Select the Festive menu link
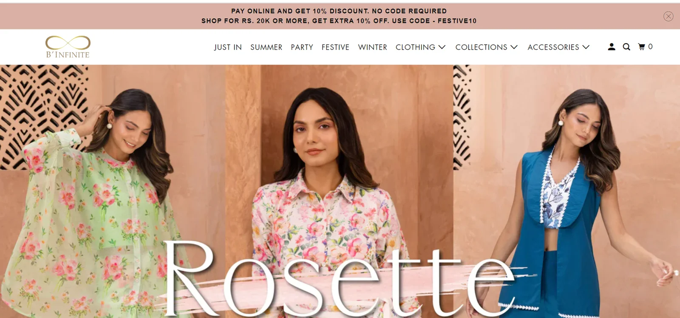 [x=335, y=47]
